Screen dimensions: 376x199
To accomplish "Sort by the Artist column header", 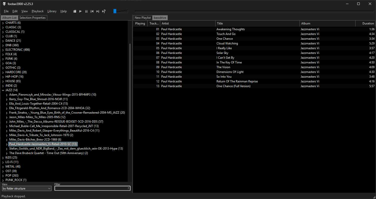I will pyautogui.click(x=188, y=23).
